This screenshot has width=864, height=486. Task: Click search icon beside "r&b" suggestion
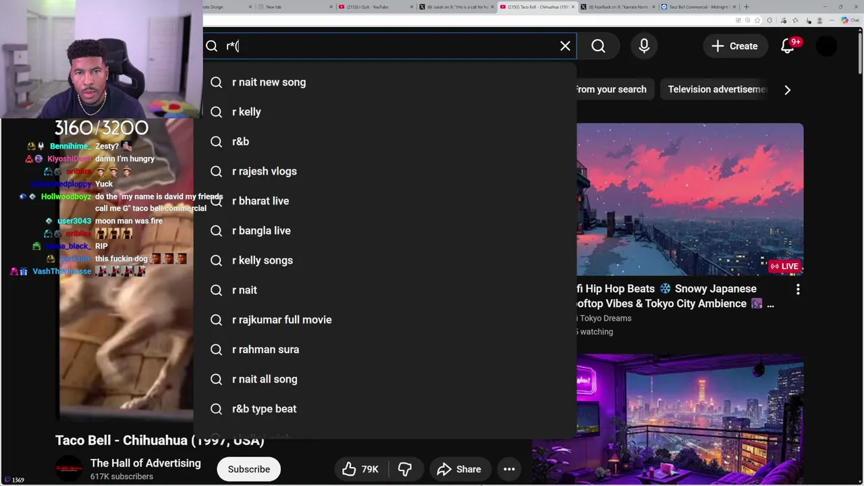(216, 142)
